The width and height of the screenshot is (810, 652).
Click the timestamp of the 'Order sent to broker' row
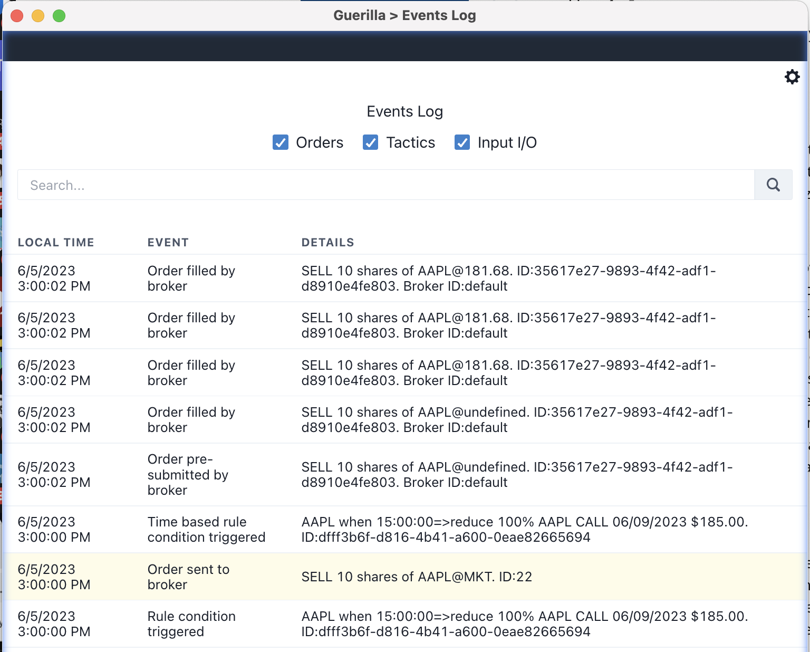[x=54, y=577]
